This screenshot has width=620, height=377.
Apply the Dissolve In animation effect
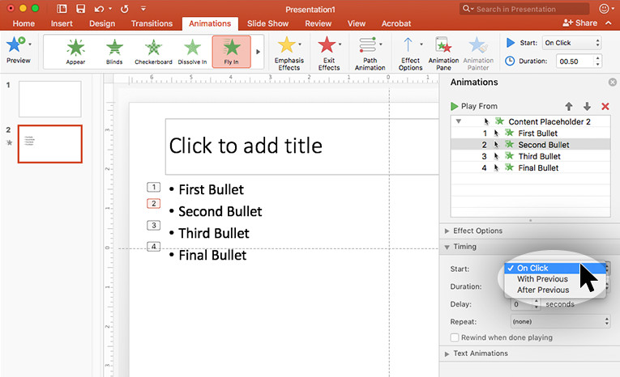click(x=192, y=51)
